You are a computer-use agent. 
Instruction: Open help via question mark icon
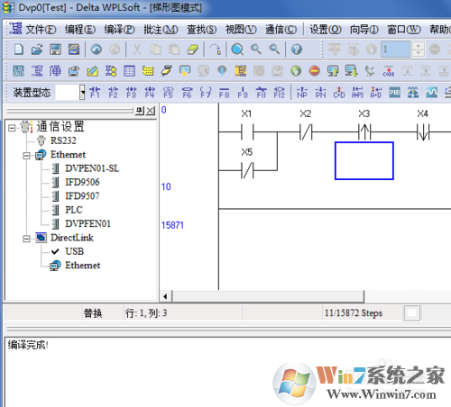point(297,50)
